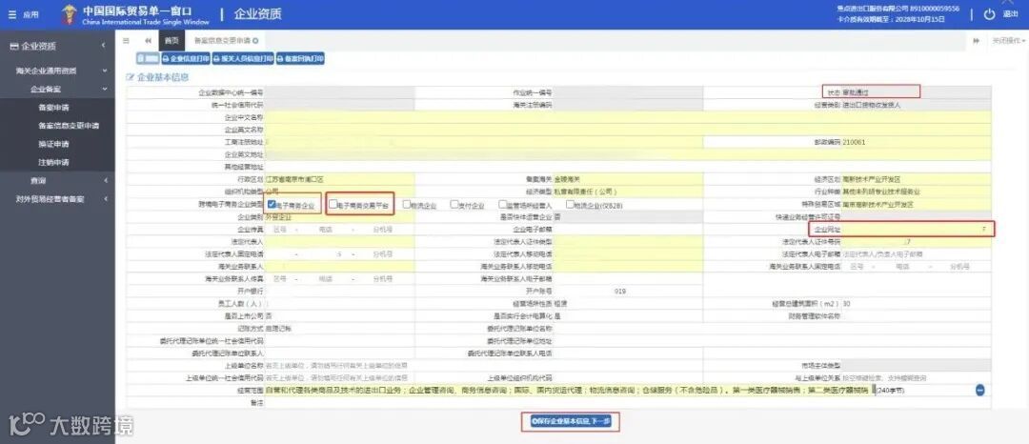Click the 经营总建筑面积 field showing 30
This screenshot has height=444, width=1029.
tap(917, 304)
